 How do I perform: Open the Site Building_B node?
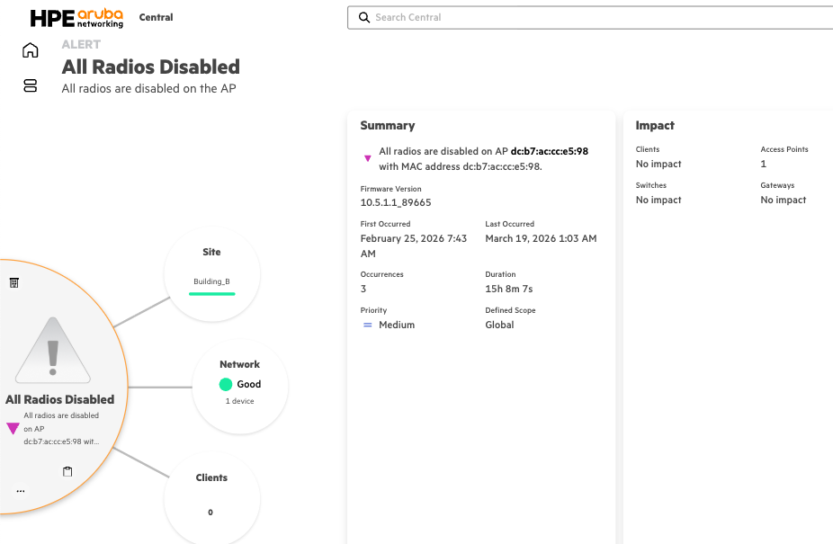pos(212,274)
